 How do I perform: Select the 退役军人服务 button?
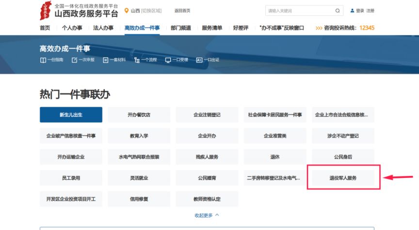point(343,178)
